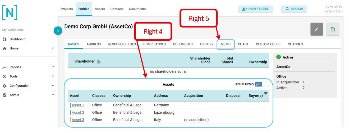
Task: Click the Classes column header
Action: (99, 95)
